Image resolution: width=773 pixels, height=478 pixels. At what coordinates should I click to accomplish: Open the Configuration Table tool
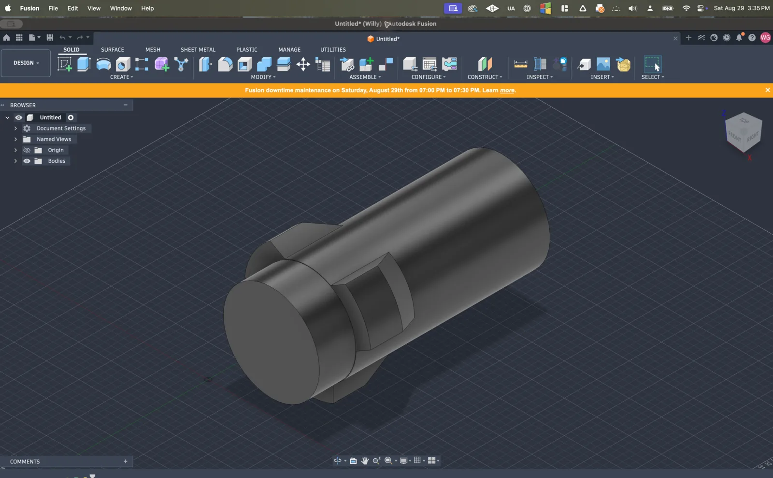click(429, 64)
